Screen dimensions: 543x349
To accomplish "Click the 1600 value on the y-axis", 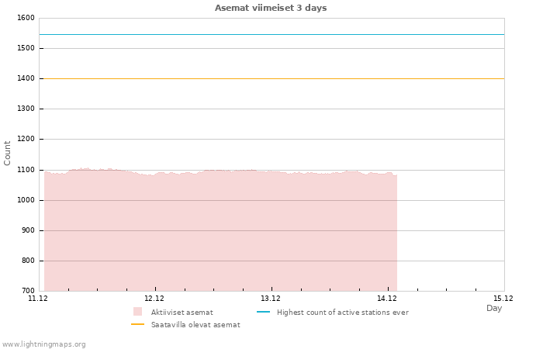I will point(26,18).
